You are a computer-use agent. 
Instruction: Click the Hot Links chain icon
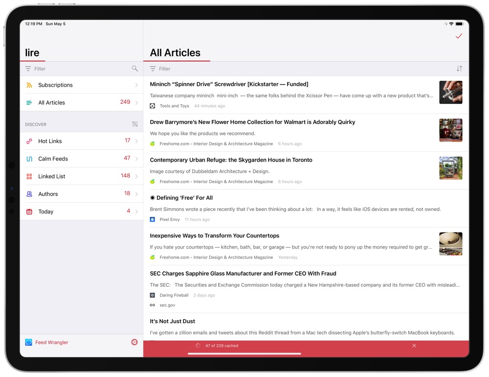(29, 141)
